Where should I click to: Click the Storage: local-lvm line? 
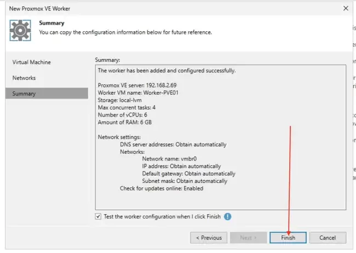pos(119,100)
